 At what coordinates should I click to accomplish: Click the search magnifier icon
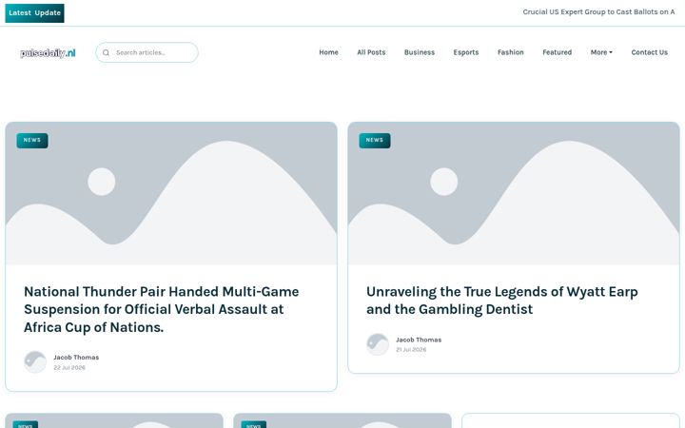click(106, 52)
